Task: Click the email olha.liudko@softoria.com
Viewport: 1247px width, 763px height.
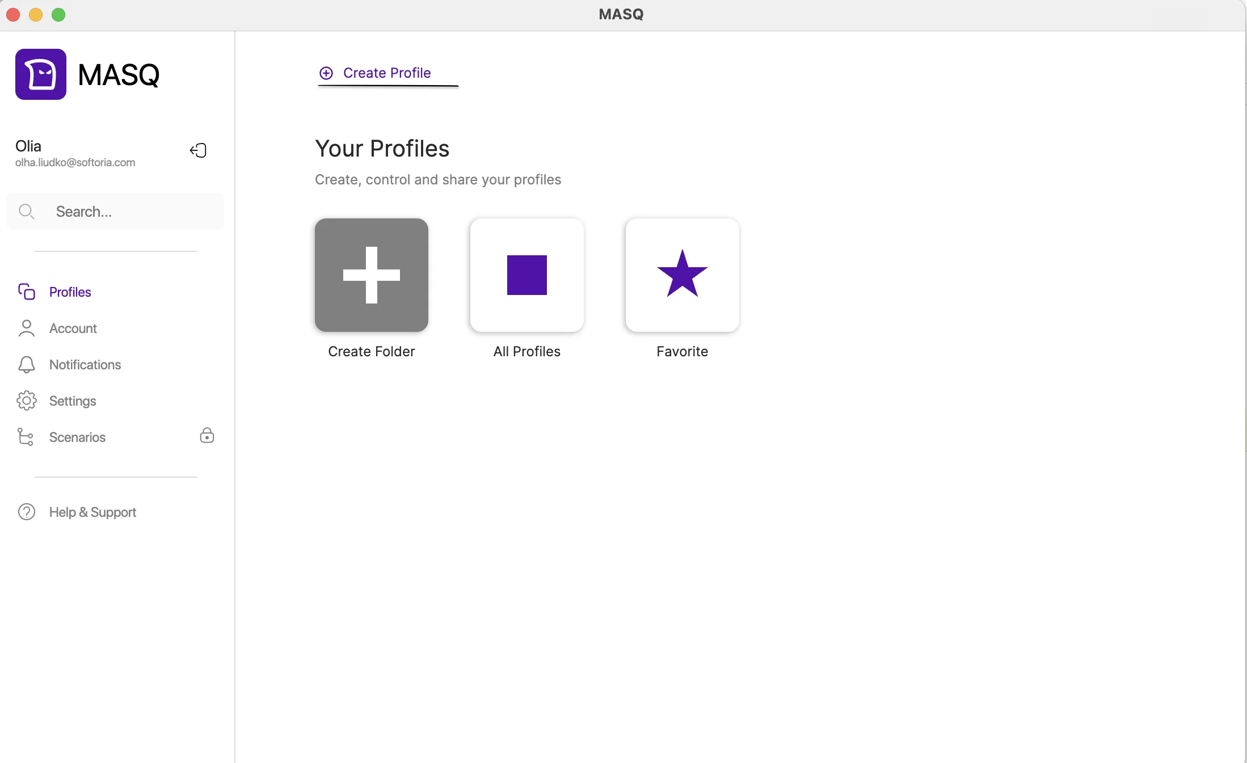Action: coord(75,163)
